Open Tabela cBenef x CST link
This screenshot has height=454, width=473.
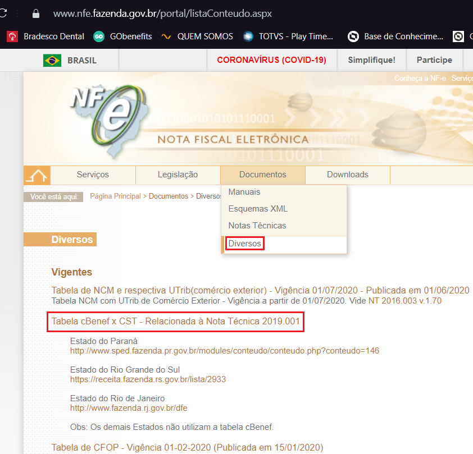tap(176, 322)
